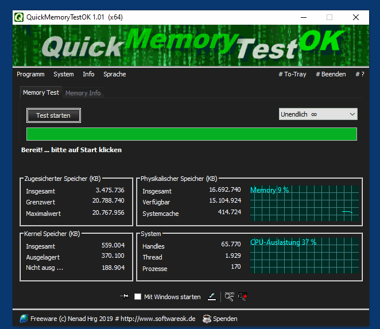The width and height of the screenshot is (380, 329).
Task: Click the Spenden donate link
Action: [x=225, y=319]
